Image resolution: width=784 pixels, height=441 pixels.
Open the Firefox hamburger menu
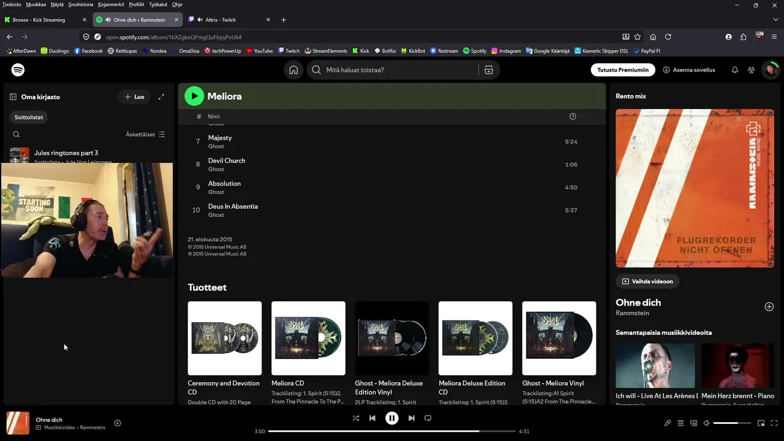(x=774, y=37)
